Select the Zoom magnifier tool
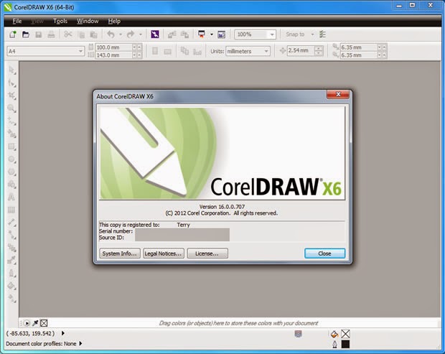 coord(11,108)
